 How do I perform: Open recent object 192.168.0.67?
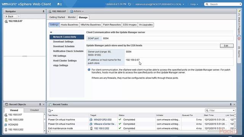pos(15,115)
